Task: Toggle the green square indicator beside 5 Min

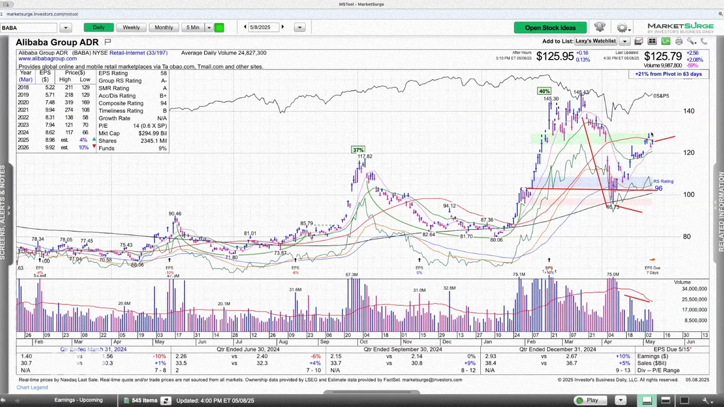Action: click(219, 27)
